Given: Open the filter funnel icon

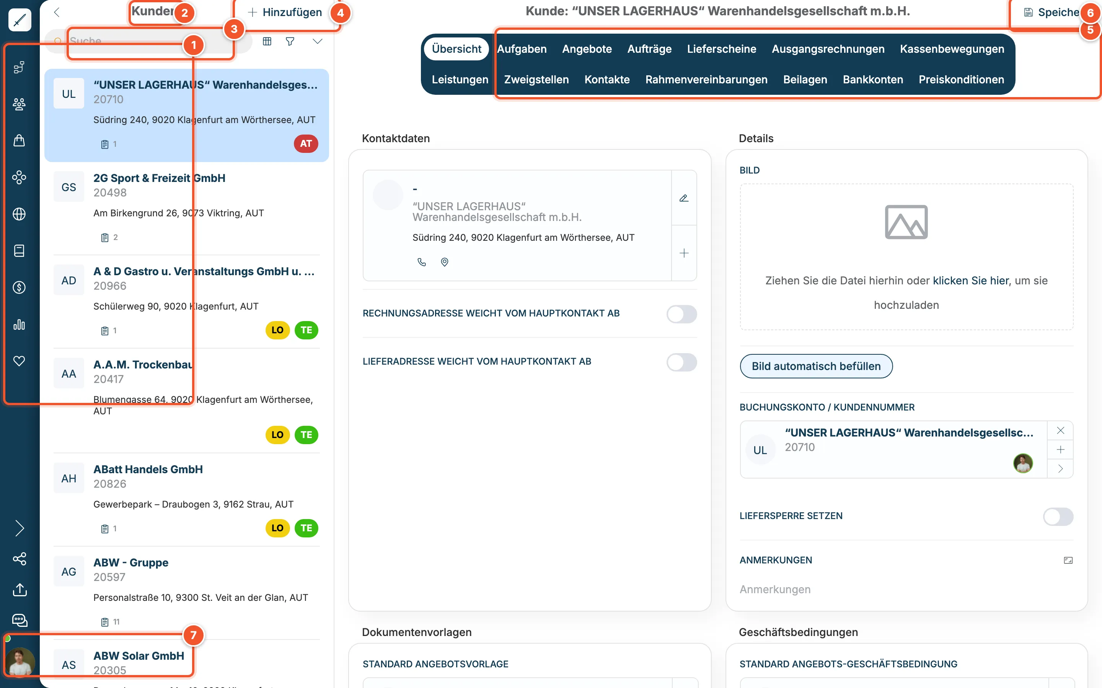Looking at the screenshot, I should coord(290,41).
